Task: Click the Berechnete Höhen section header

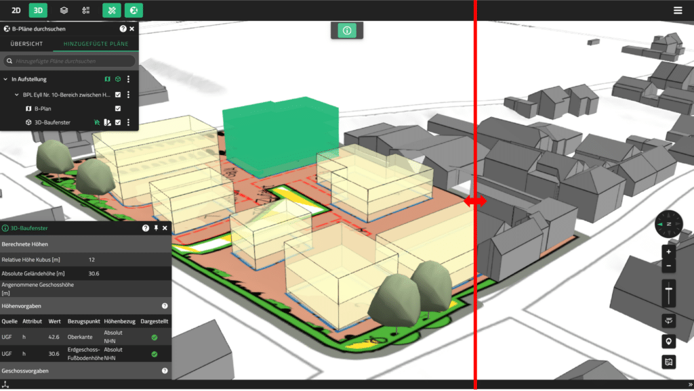Action: pyautogui.click(x=86, y=244)
